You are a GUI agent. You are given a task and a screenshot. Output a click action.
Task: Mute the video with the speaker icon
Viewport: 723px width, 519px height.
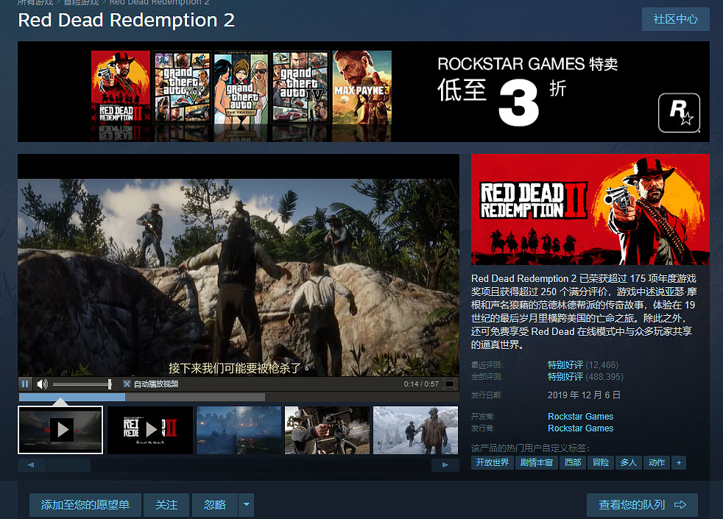point(42,384)
